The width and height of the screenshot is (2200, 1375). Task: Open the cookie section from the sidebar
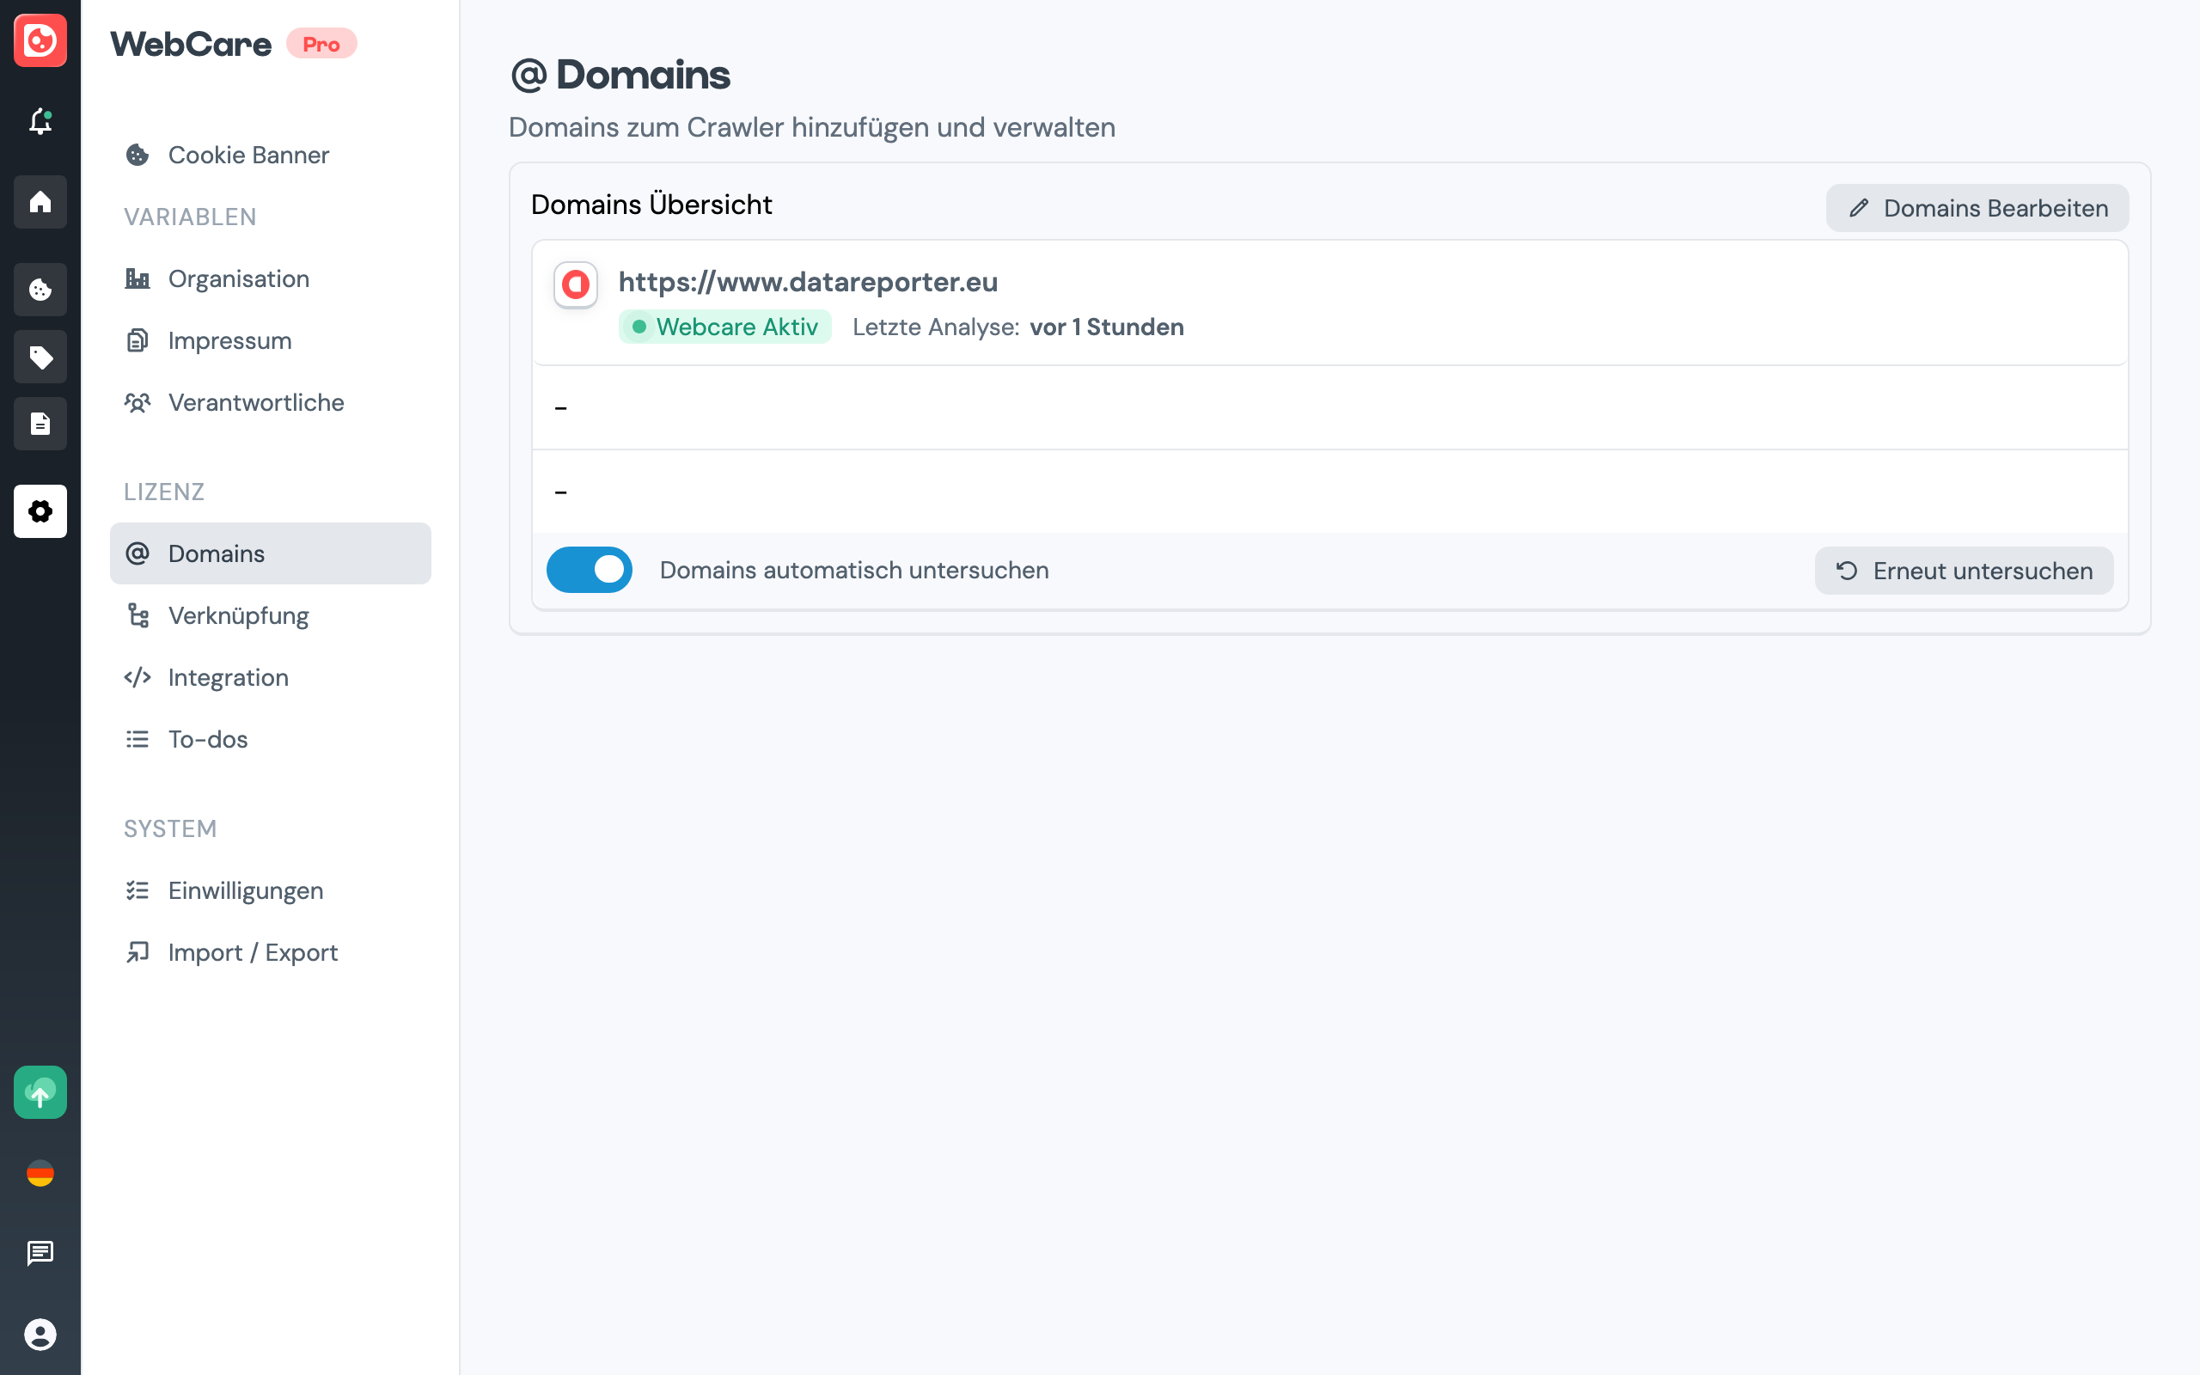tap(40, 290)
